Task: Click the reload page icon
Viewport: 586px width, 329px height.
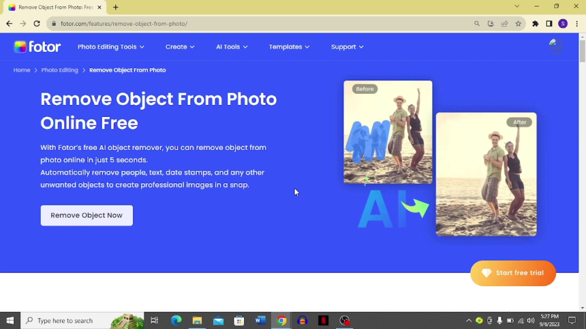Action: tap(37, 23)
